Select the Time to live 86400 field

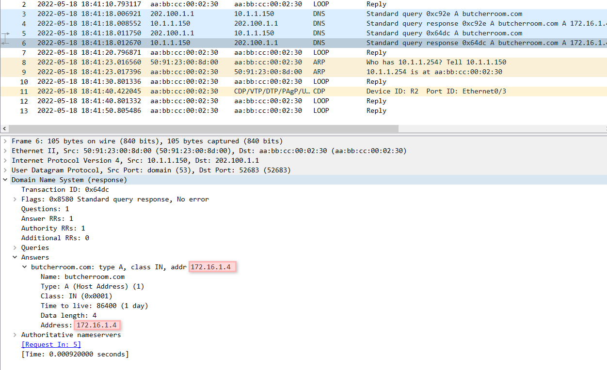pyautogui.click(x=94, y=306)
